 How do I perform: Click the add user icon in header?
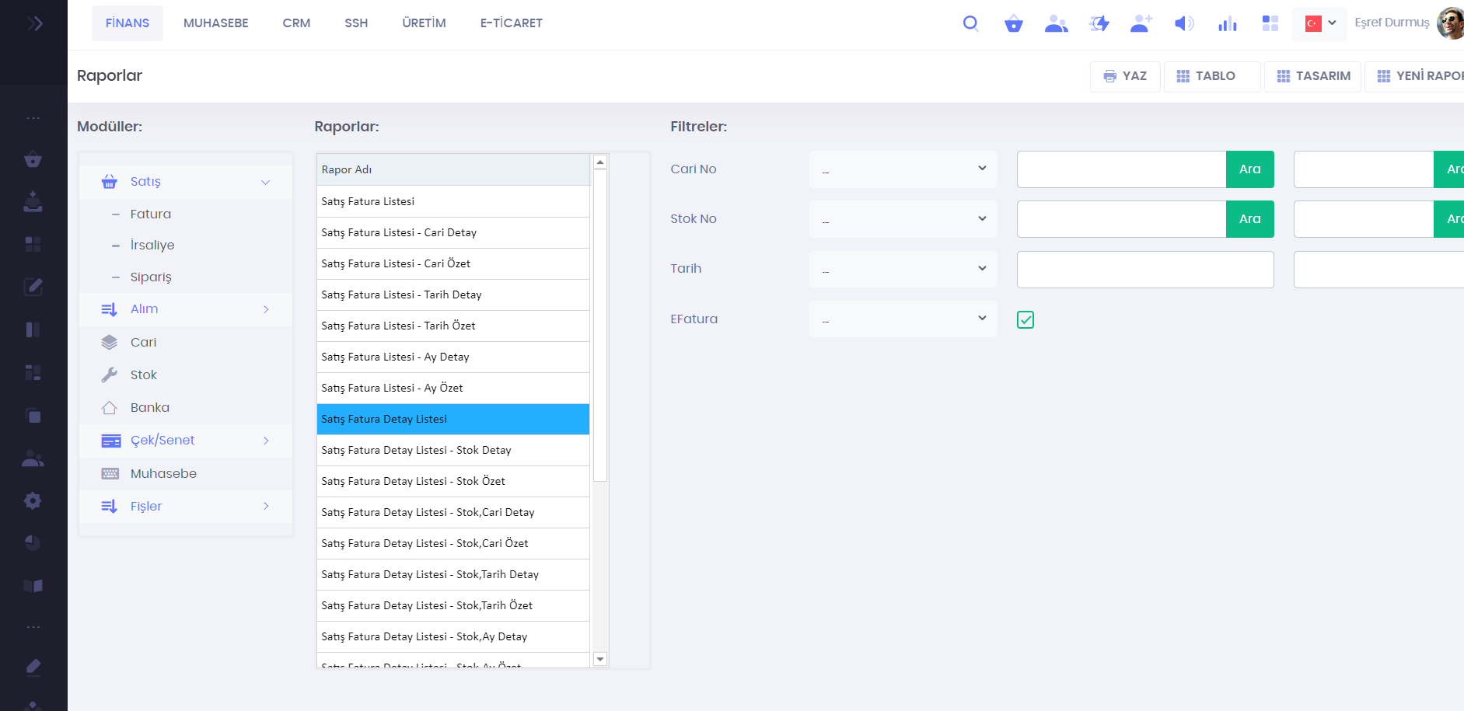pos(1141,23)
